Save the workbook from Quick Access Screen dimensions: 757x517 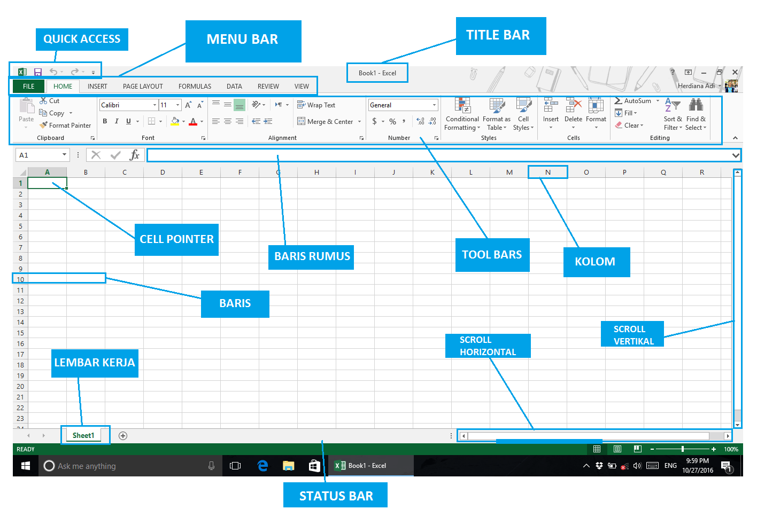pos(37,72)
